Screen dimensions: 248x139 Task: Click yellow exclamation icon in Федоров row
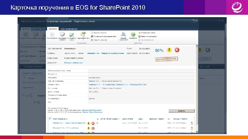tap(89, 128)
